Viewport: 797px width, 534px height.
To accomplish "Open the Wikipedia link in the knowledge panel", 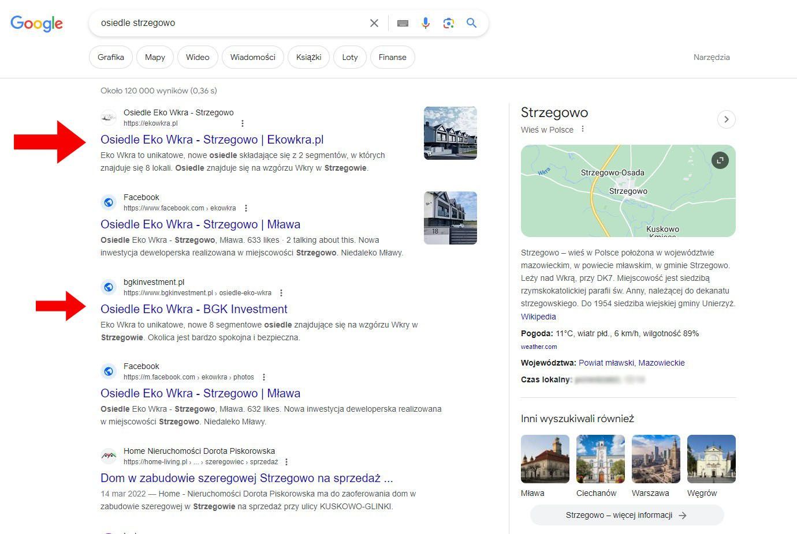I will click(x=538, y=317).
